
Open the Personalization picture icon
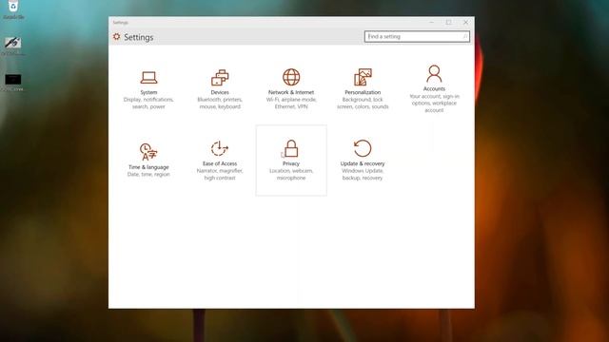point(363,77)
